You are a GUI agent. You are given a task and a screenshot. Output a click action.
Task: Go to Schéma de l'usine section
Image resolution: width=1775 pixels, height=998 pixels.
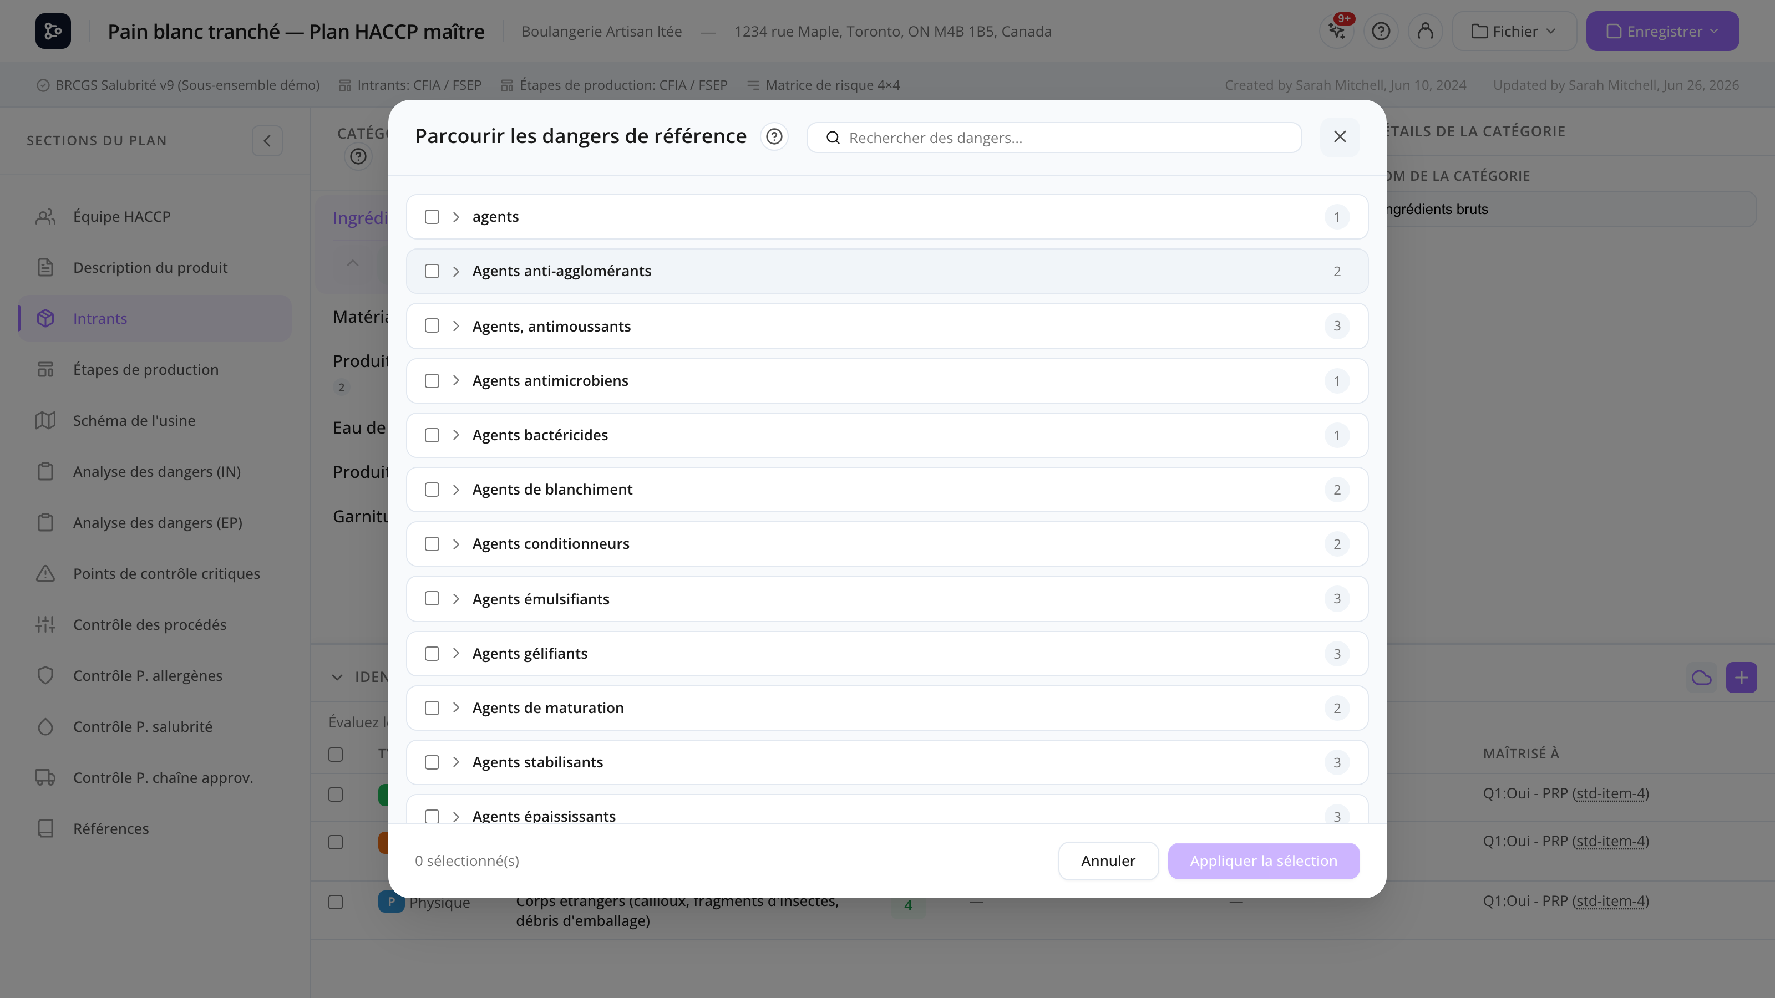pyautogui.click(x=154, y=420)
